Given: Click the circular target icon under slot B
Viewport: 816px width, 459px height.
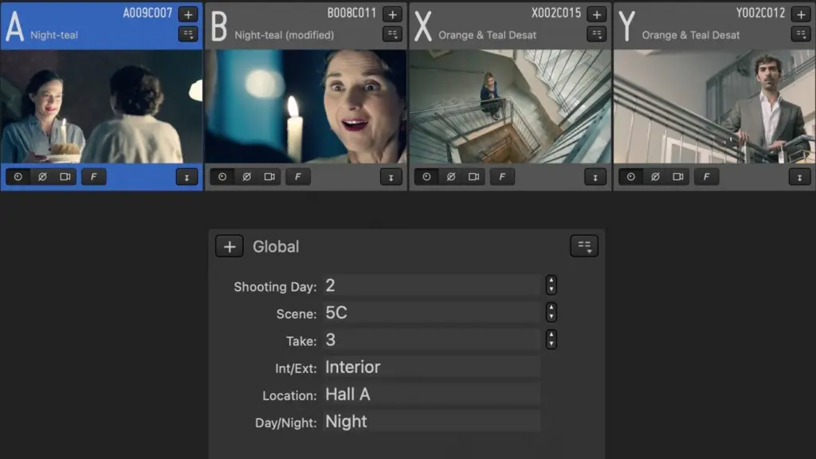Looking at the screenshot, I should [x=222, y=177].
